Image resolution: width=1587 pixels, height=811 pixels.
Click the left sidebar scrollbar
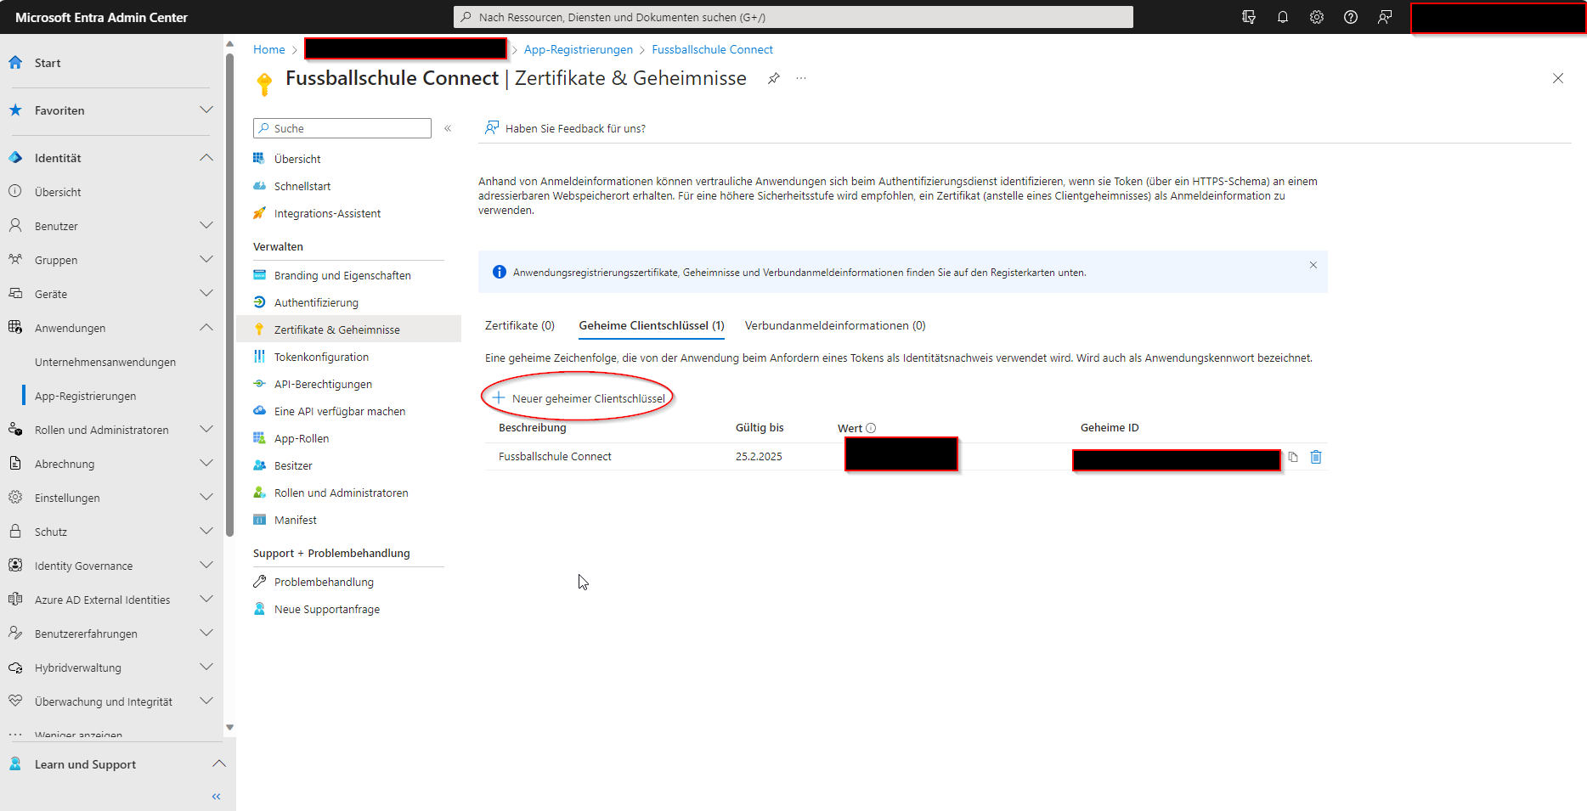[x=229, y=295]
